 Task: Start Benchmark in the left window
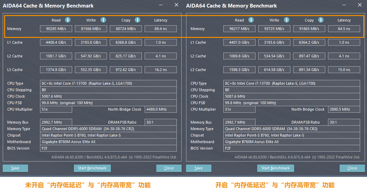pyautogui.click(x=92, y=168)
